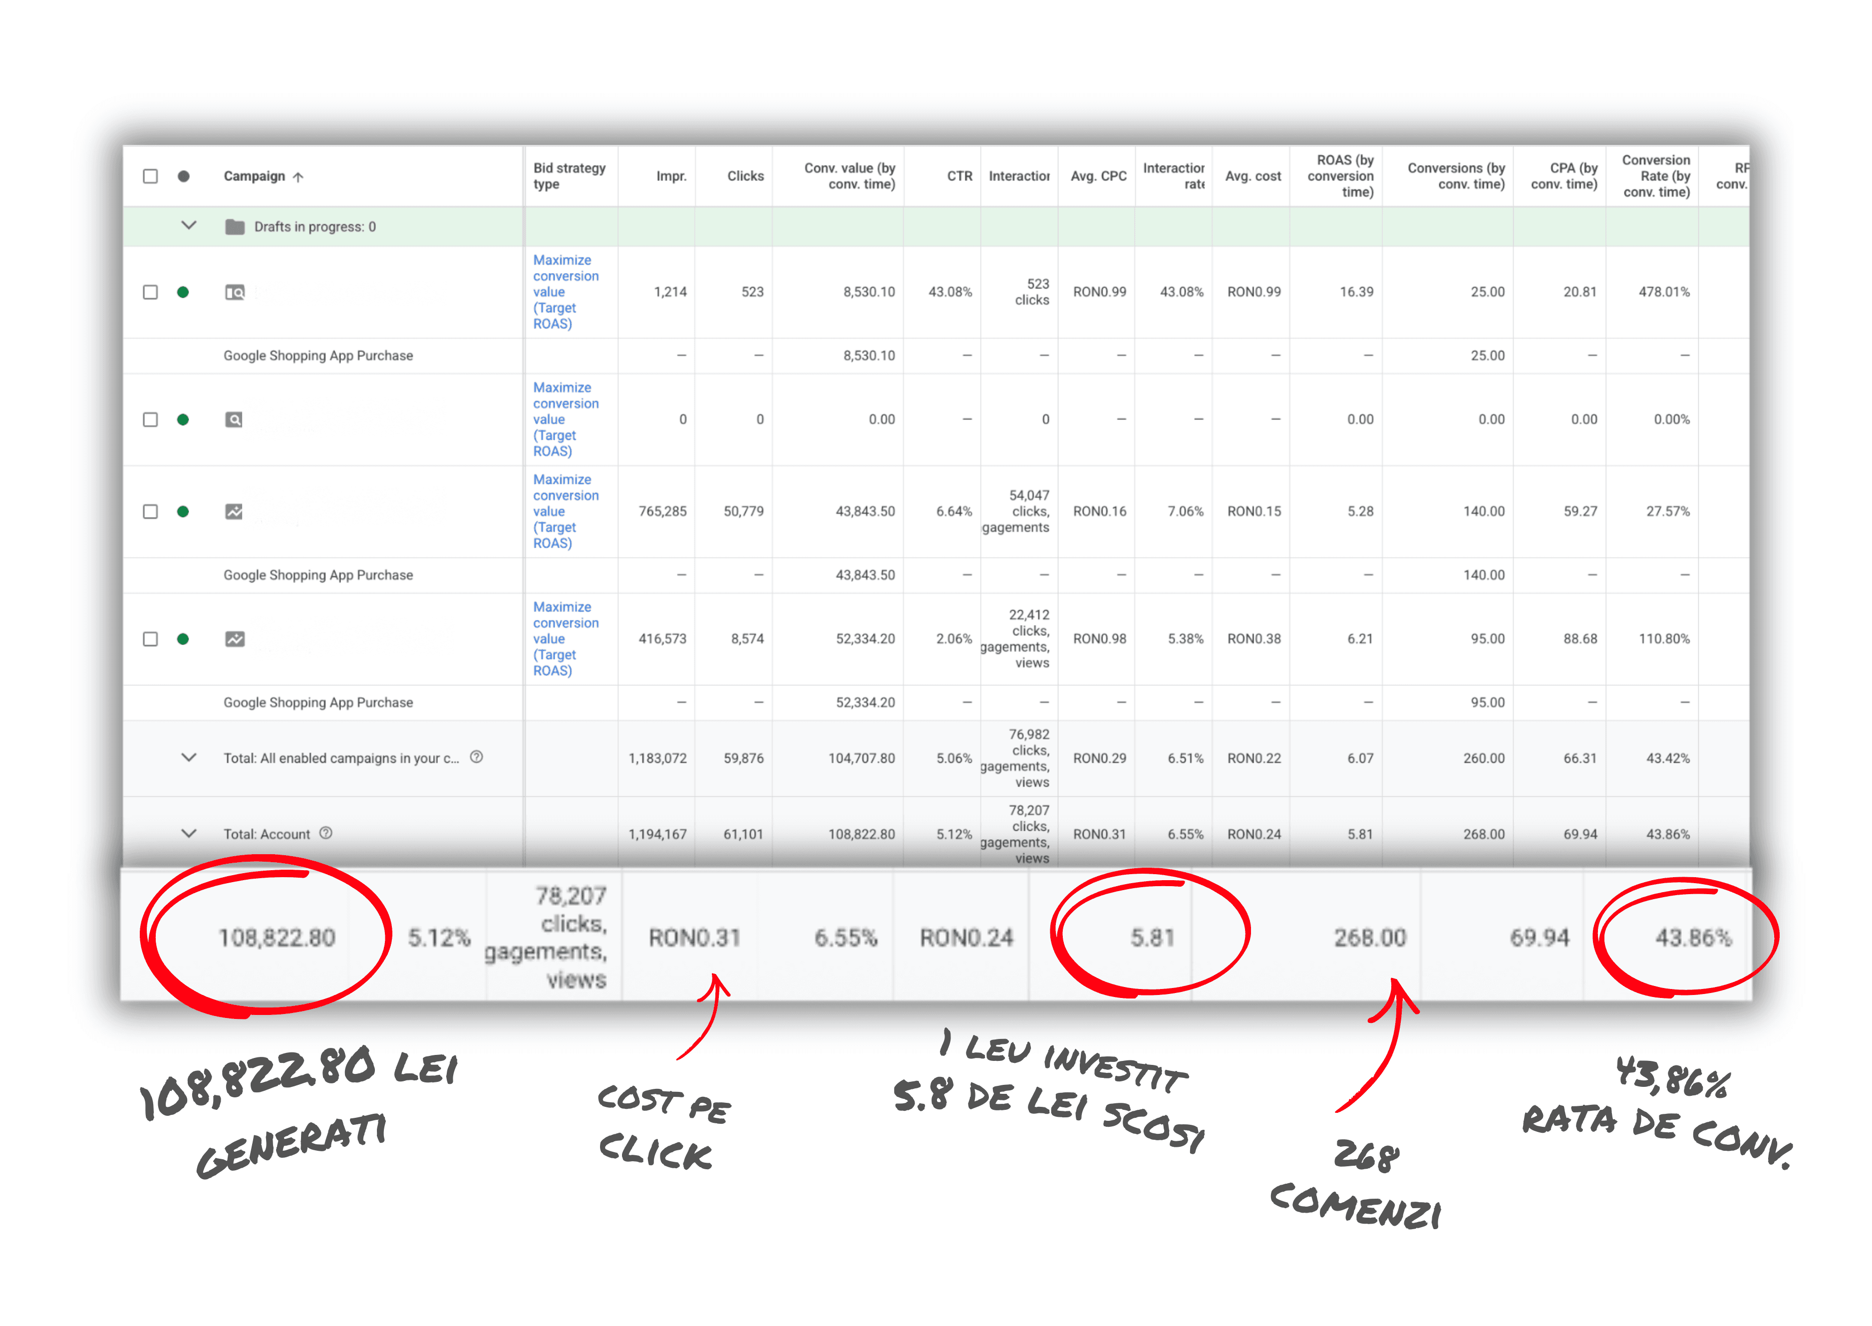The height and width of the screenshot is (1326, 1872).
Task: Click the campaign type icon in the 765,285 impressions row
Action: 234,512
